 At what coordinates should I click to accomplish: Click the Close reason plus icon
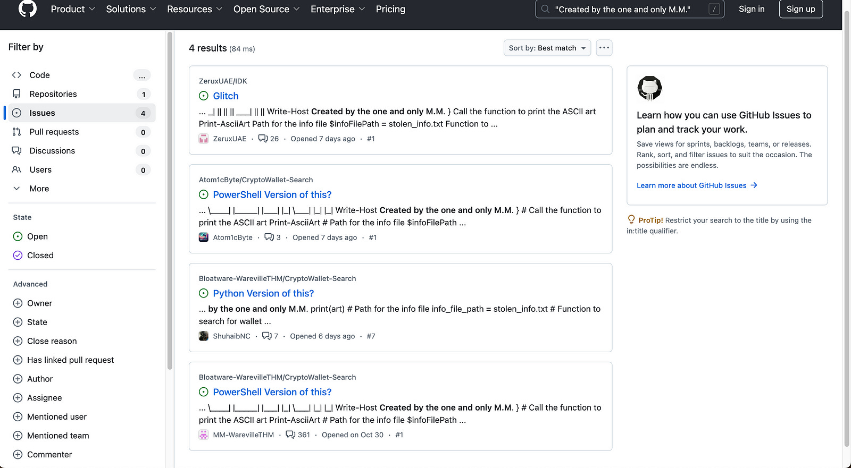(x=18, y=341)
